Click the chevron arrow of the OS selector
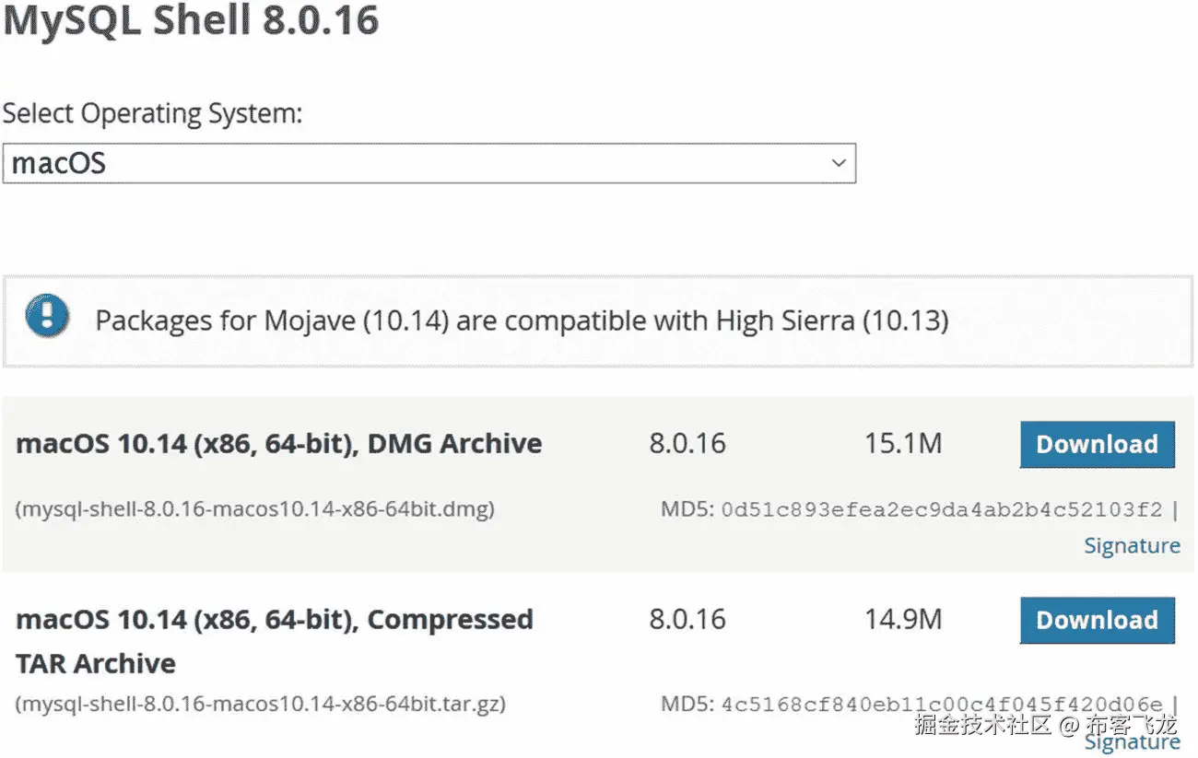Viewport: 1198px width, 758px height. point(838,163)
